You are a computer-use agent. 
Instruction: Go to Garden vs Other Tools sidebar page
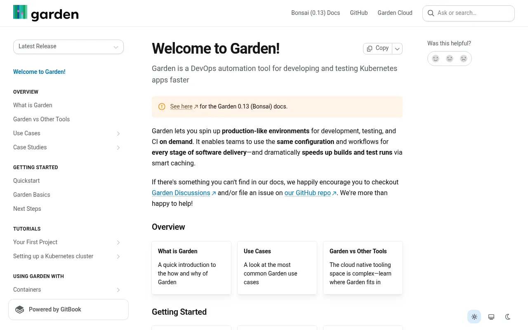[41, 119]
